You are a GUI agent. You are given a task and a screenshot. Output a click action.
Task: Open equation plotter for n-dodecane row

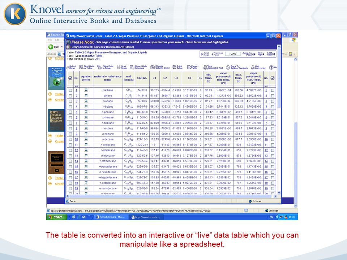86,150
